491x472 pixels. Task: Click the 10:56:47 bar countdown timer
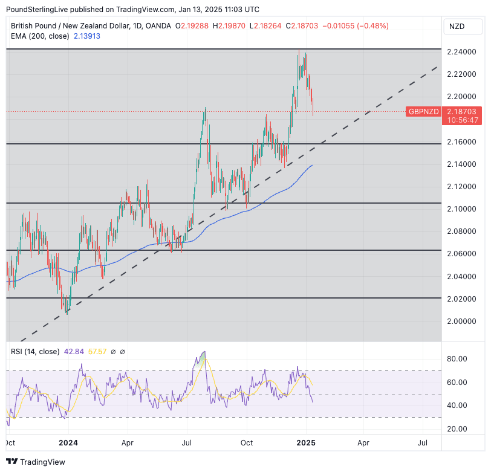pos(461,120)
